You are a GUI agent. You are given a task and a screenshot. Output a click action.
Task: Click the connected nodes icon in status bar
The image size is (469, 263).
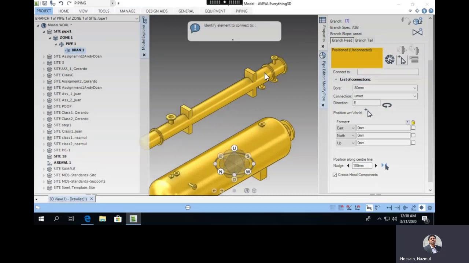(377, 208)
